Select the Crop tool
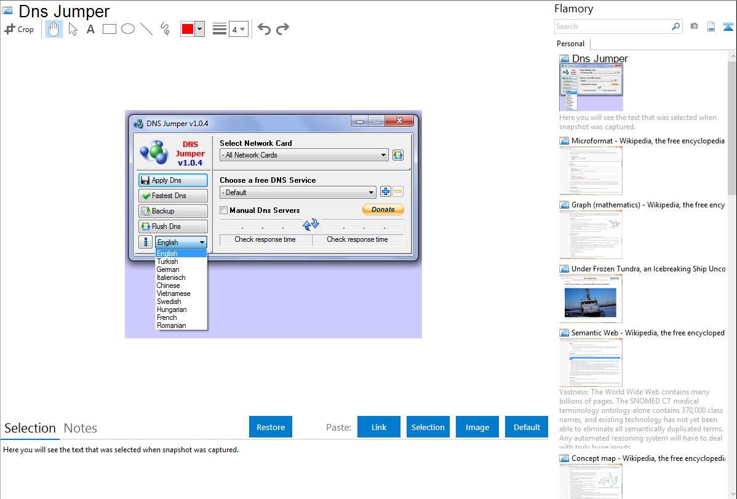 19,29
